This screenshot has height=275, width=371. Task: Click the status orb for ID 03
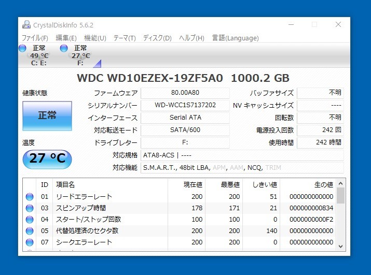[30, 208]
